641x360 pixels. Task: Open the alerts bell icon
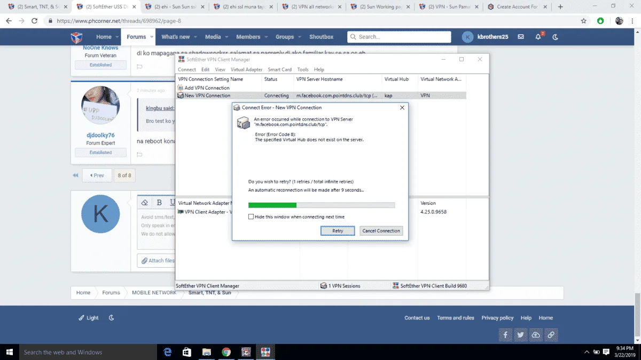point(538,37)
